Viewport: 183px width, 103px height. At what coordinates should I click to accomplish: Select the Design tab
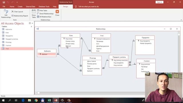click(65, 7)
